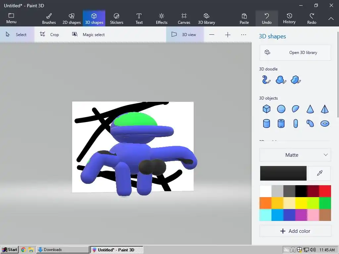Open the Menu folder icon
This screenshot has width=339, height=254.
pos(11,18)
